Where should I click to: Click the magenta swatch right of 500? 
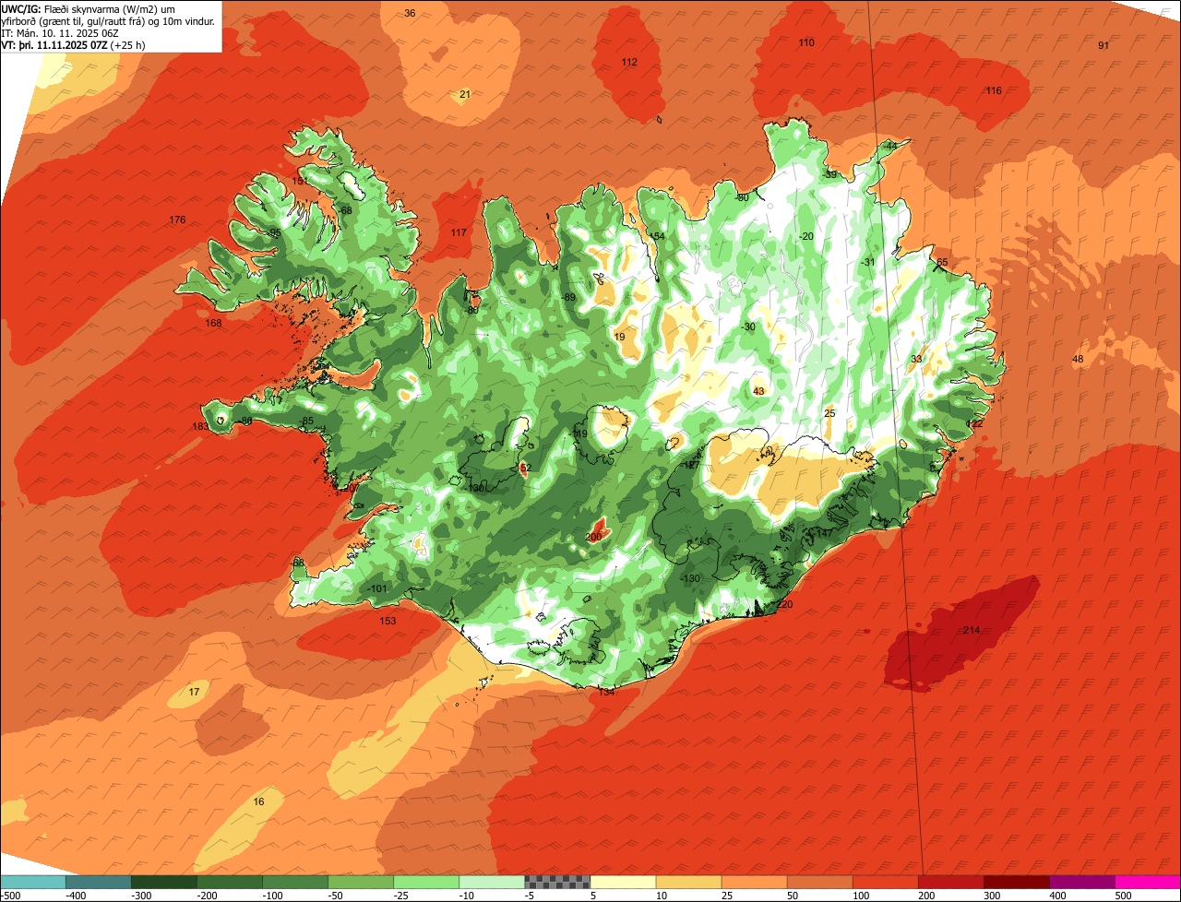pyautogui.click(x=1148, y=882)
